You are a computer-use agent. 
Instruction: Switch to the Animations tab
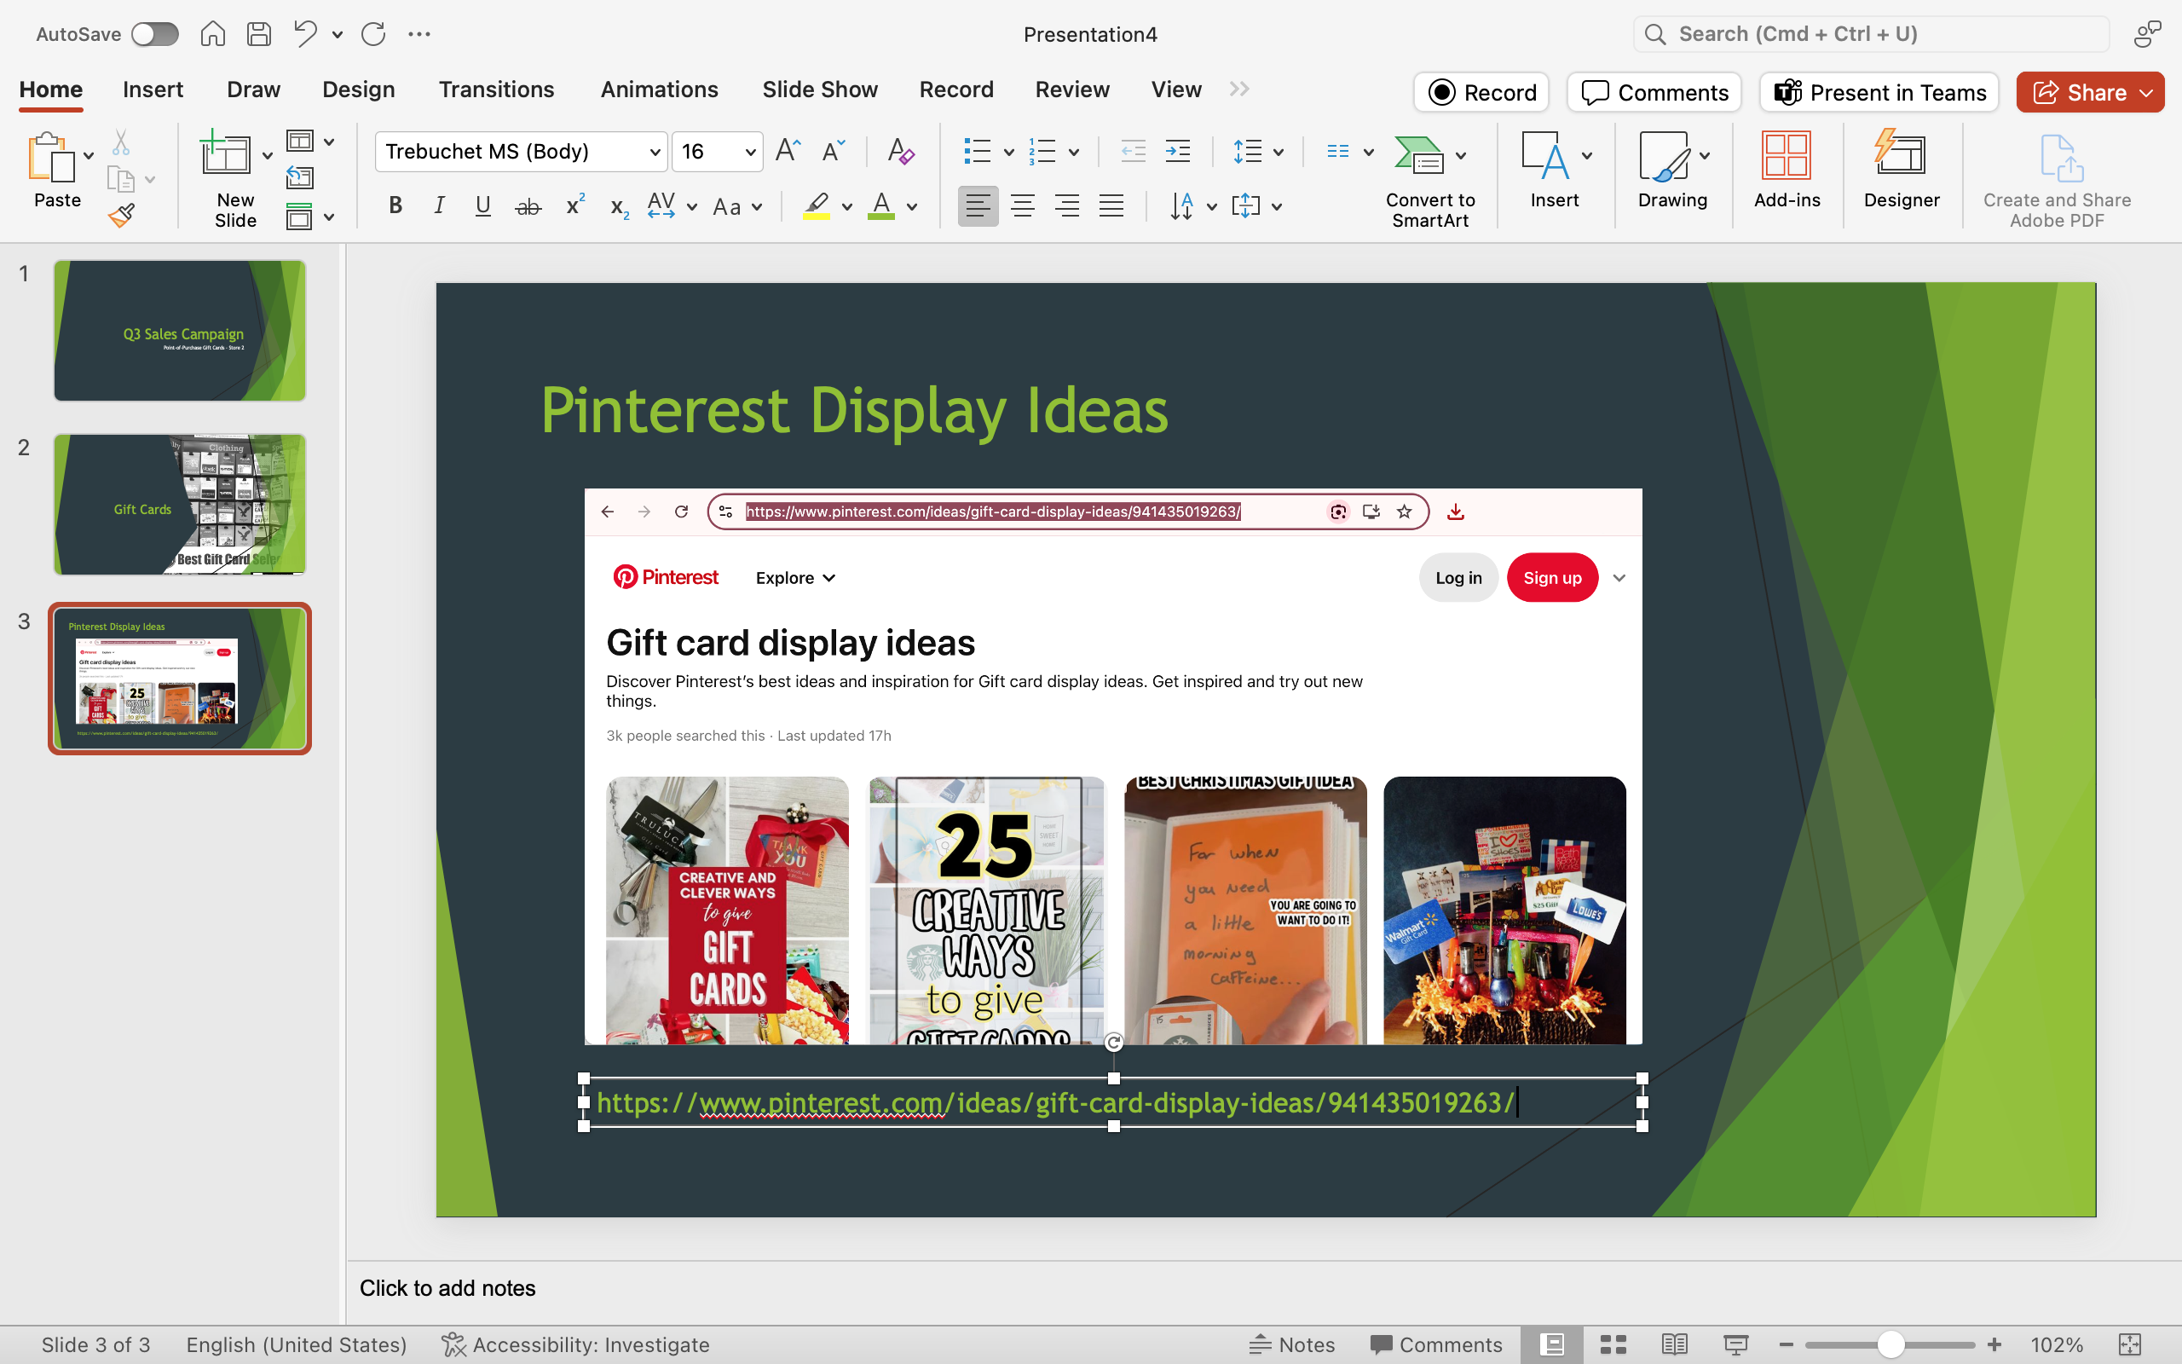[659, 90]
